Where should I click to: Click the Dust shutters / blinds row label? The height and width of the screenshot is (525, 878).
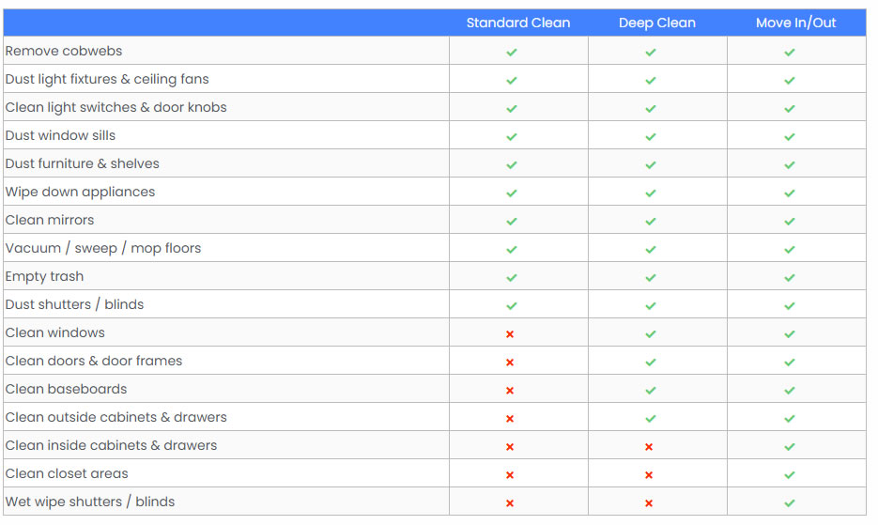[74, 304]
